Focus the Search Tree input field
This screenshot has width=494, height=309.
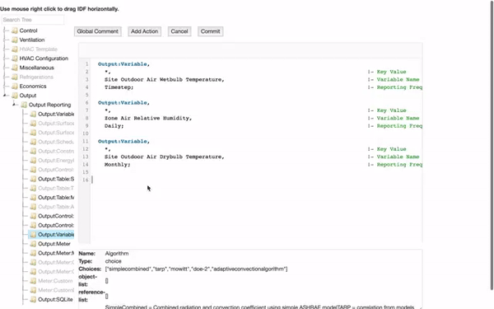click(33, 20)
